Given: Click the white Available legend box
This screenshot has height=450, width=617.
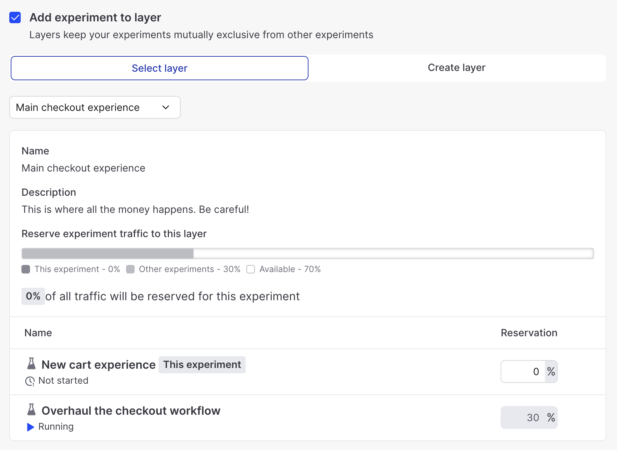Looking at the screenshot, I should click(251, 269).
